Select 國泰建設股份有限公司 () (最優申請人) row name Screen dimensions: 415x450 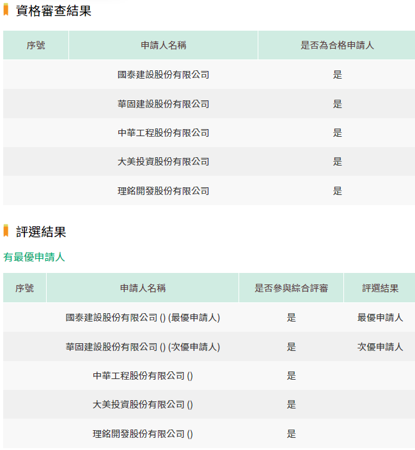point(143,318)
